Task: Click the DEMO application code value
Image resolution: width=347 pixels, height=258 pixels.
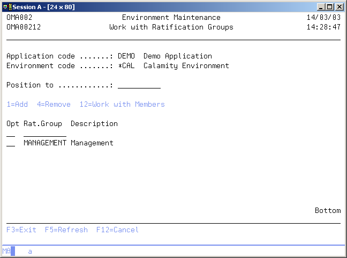Action: pyautogui.click(x=126, y=56)
